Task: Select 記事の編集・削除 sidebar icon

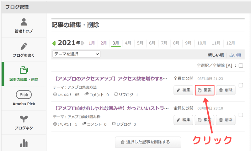Action: tap(24, 70)
